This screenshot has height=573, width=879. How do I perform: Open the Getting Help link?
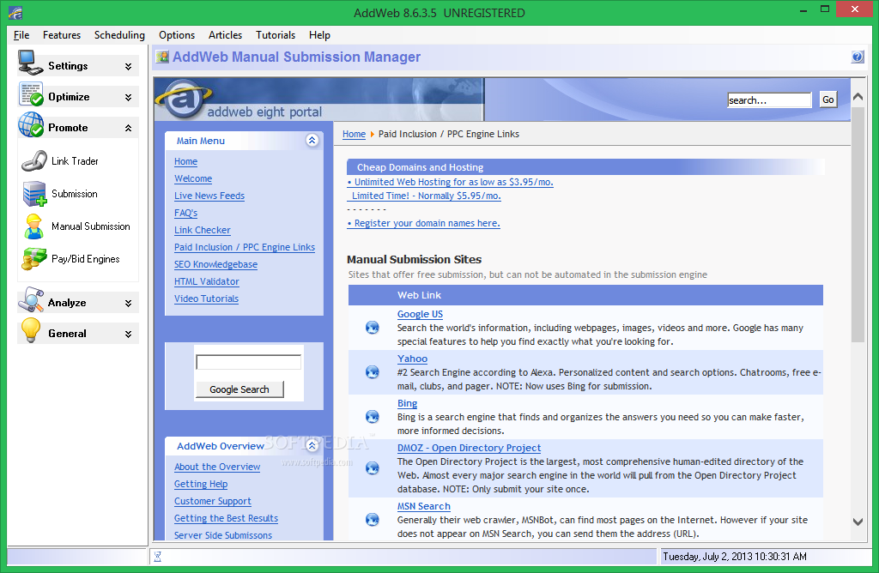201,484
